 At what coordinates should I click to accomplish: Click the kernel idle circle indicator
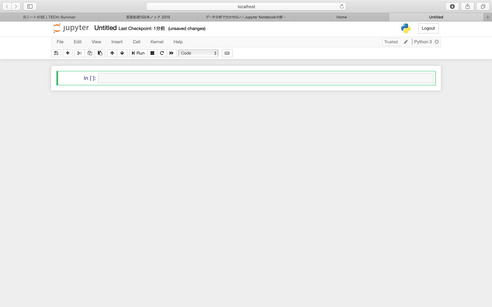click(x=437, y=42)
